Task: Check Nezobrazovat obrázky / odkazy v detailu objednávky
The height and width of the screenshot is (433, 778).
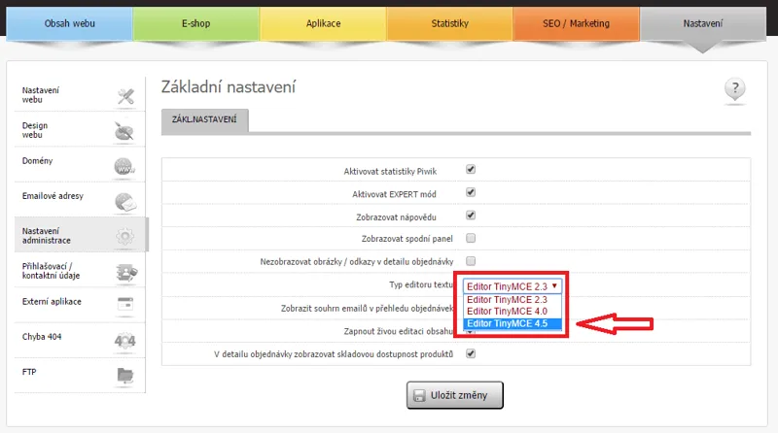Action: tap(471, 261)
